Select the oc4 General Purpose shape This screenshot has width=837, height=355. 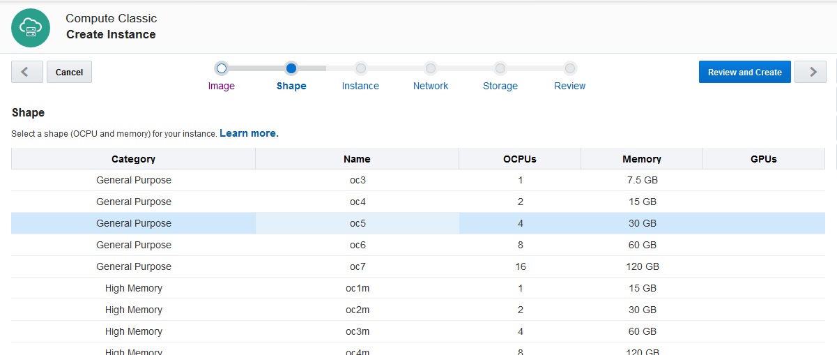click(358, 202)
